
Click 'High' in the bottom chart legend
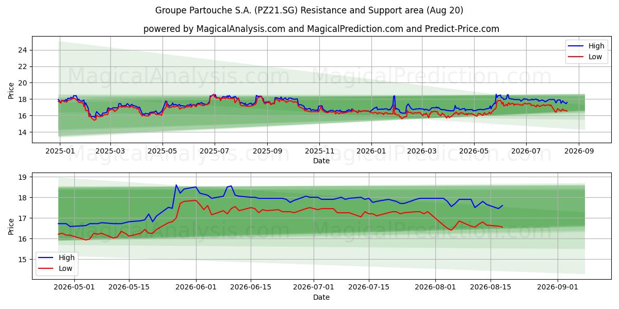67,257
